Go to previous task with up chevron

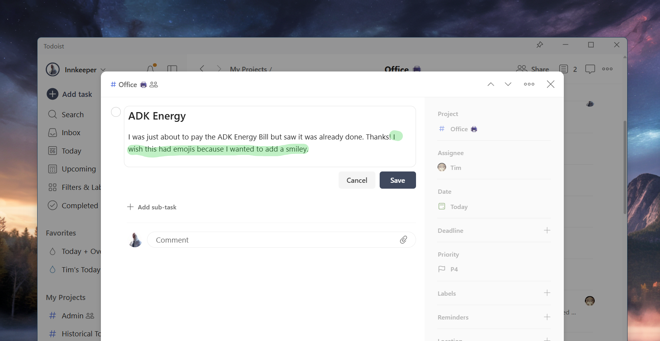click(491, 84)
